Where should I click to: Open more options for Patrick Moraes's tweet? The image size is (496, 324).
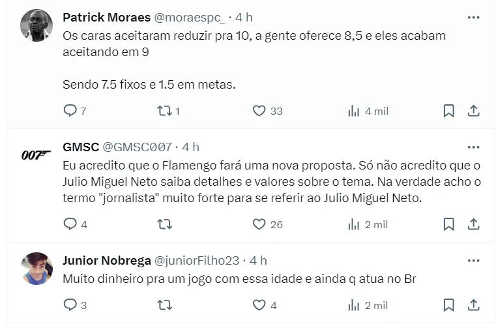(x=474, y=17)
